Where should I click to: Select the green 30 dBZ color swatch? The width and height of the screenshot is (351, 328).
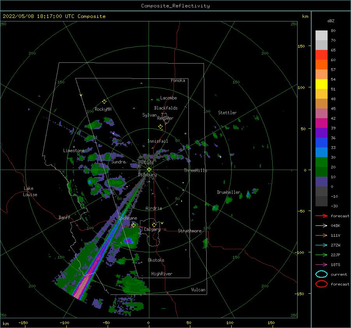[321, 162]
